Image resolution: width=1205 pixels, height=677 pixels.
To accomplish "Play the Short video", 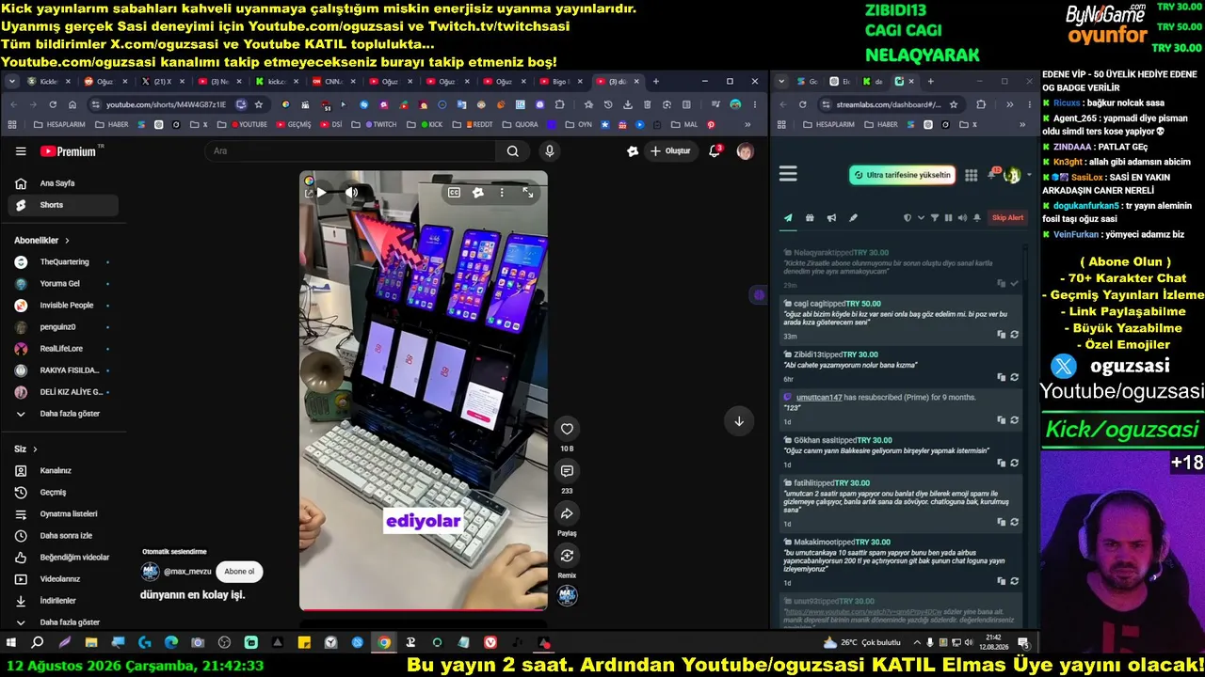I will tap(321, 193).
